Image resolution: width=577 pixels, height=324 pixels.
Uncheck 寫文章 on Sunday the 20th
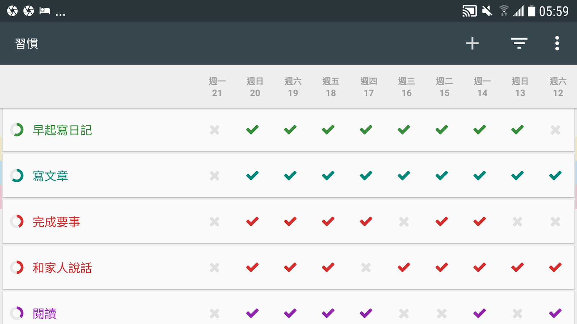[x=252, y=176]
